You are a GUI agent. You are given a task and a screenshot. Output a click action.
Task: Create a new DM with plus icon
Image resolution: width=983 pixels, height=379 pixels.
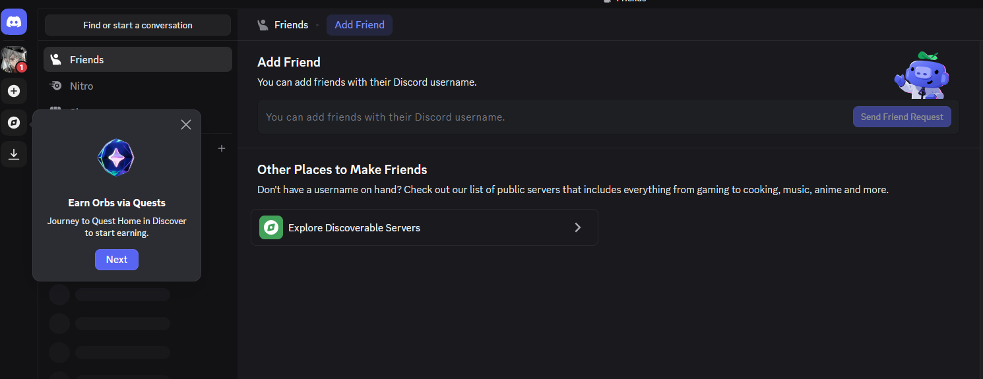click(x=222, y=148)
